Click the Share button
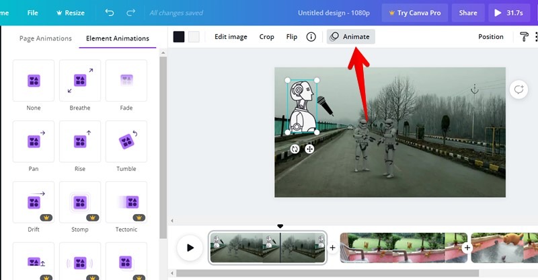538x280 pixels. pos(468,13)
